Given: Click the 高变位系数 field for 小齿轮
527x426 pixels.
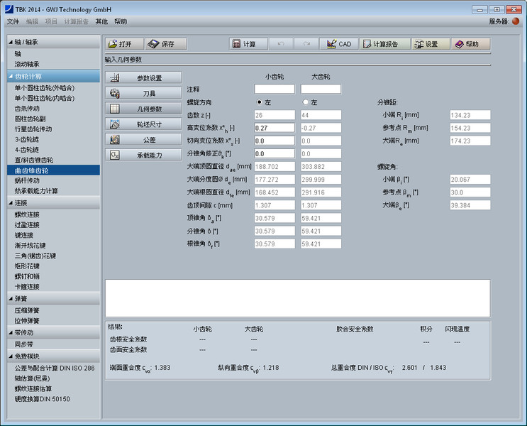Looking at the screenshot, I should [274, 128].
